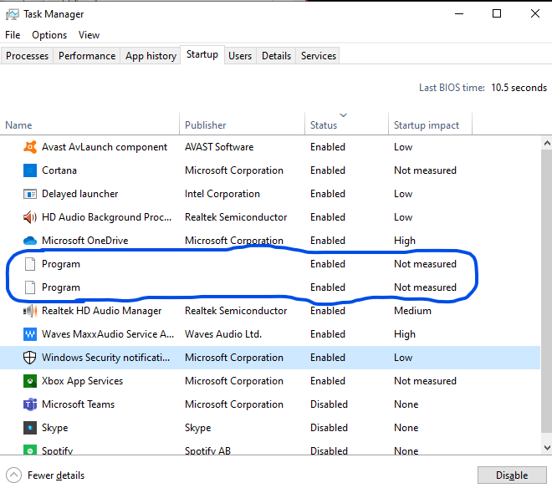The image size is (552, 493).
Task: Click the Last BIOS time value
Action: 519,88
